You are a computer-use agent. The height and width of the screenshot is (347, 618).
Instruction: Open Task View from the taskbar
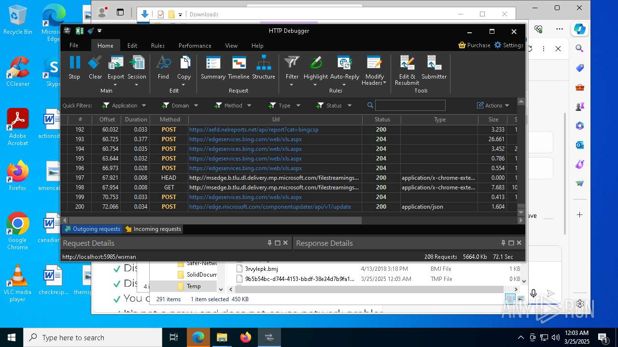coord(174,337)
